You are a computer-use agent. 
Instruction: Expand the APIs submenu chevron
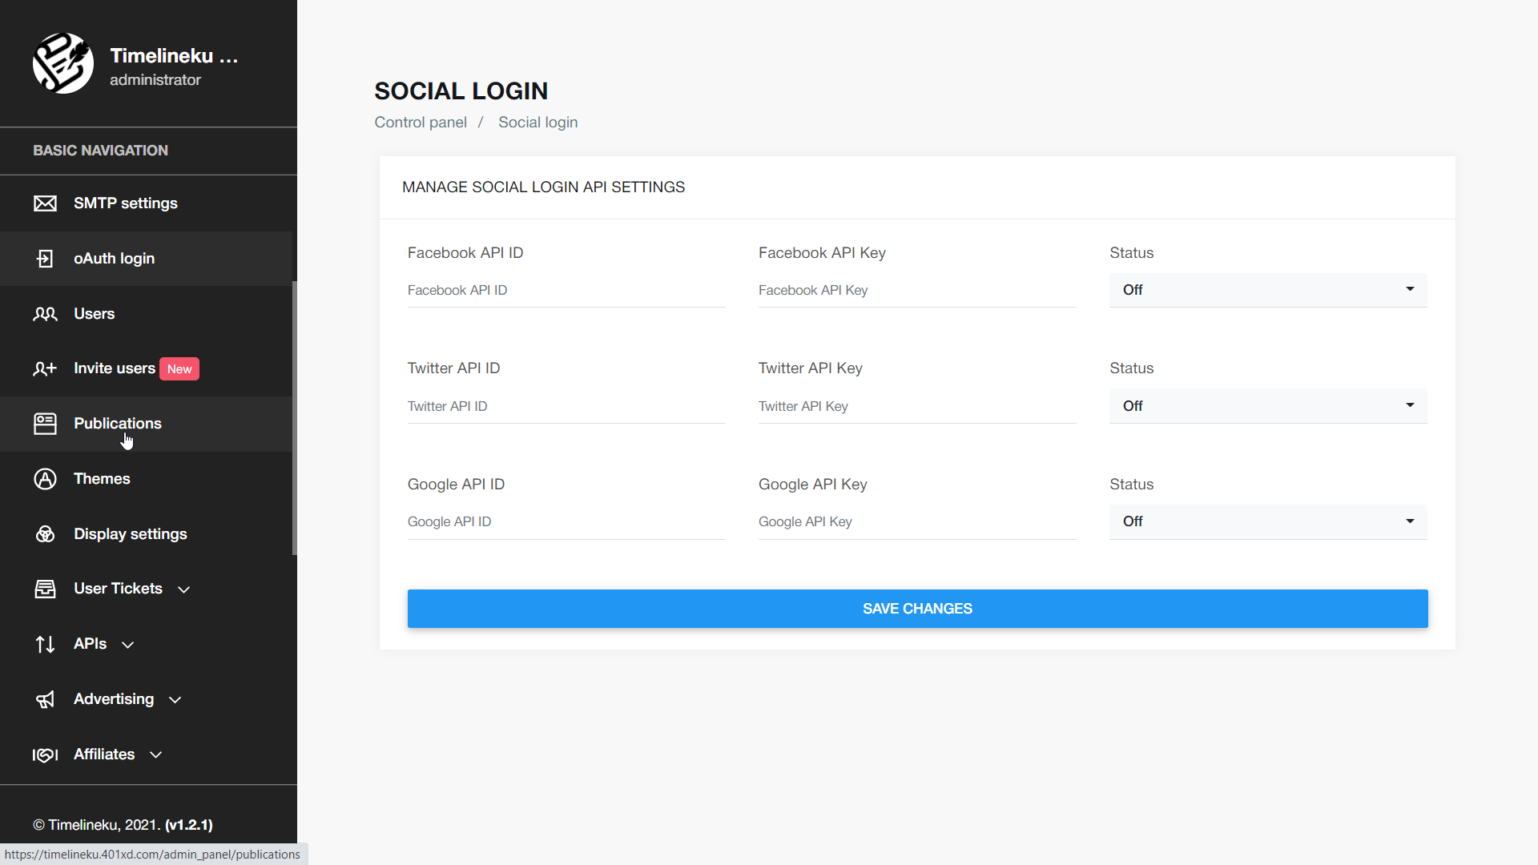(x=127, y=645)
